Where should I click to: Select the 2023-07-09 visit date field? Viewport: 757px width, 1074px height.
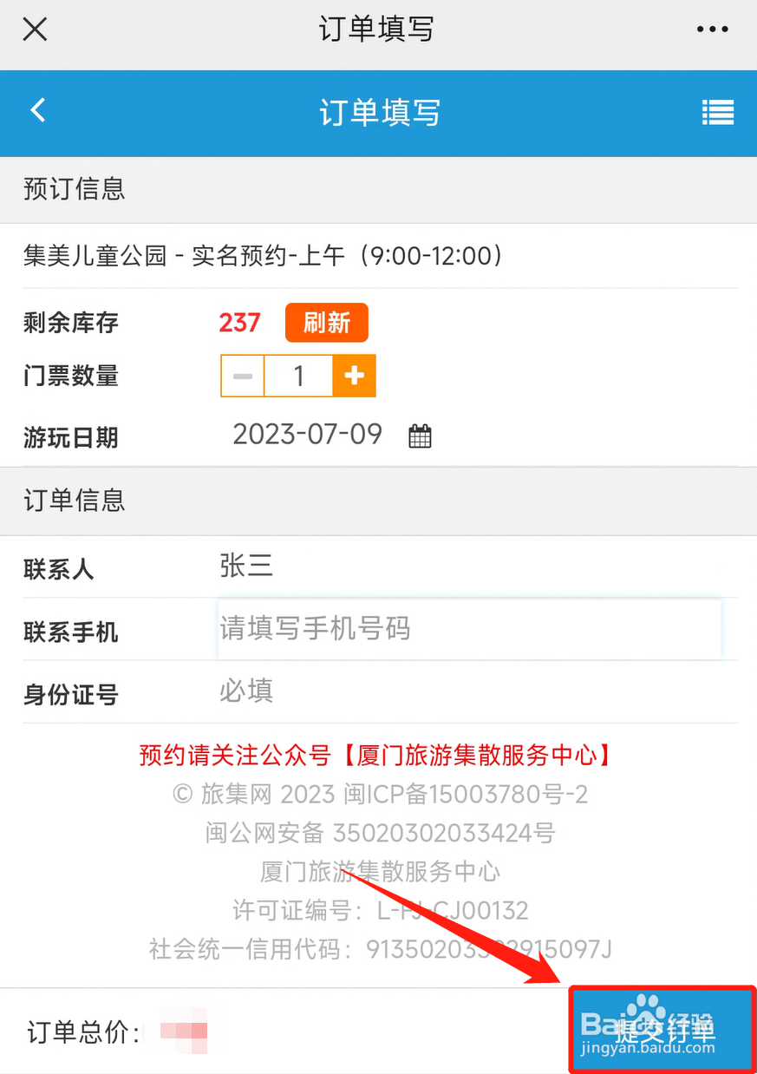tap(308, 434)
